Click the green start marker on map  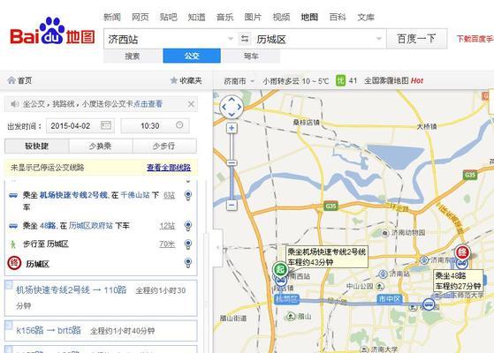tap(280, 269)
